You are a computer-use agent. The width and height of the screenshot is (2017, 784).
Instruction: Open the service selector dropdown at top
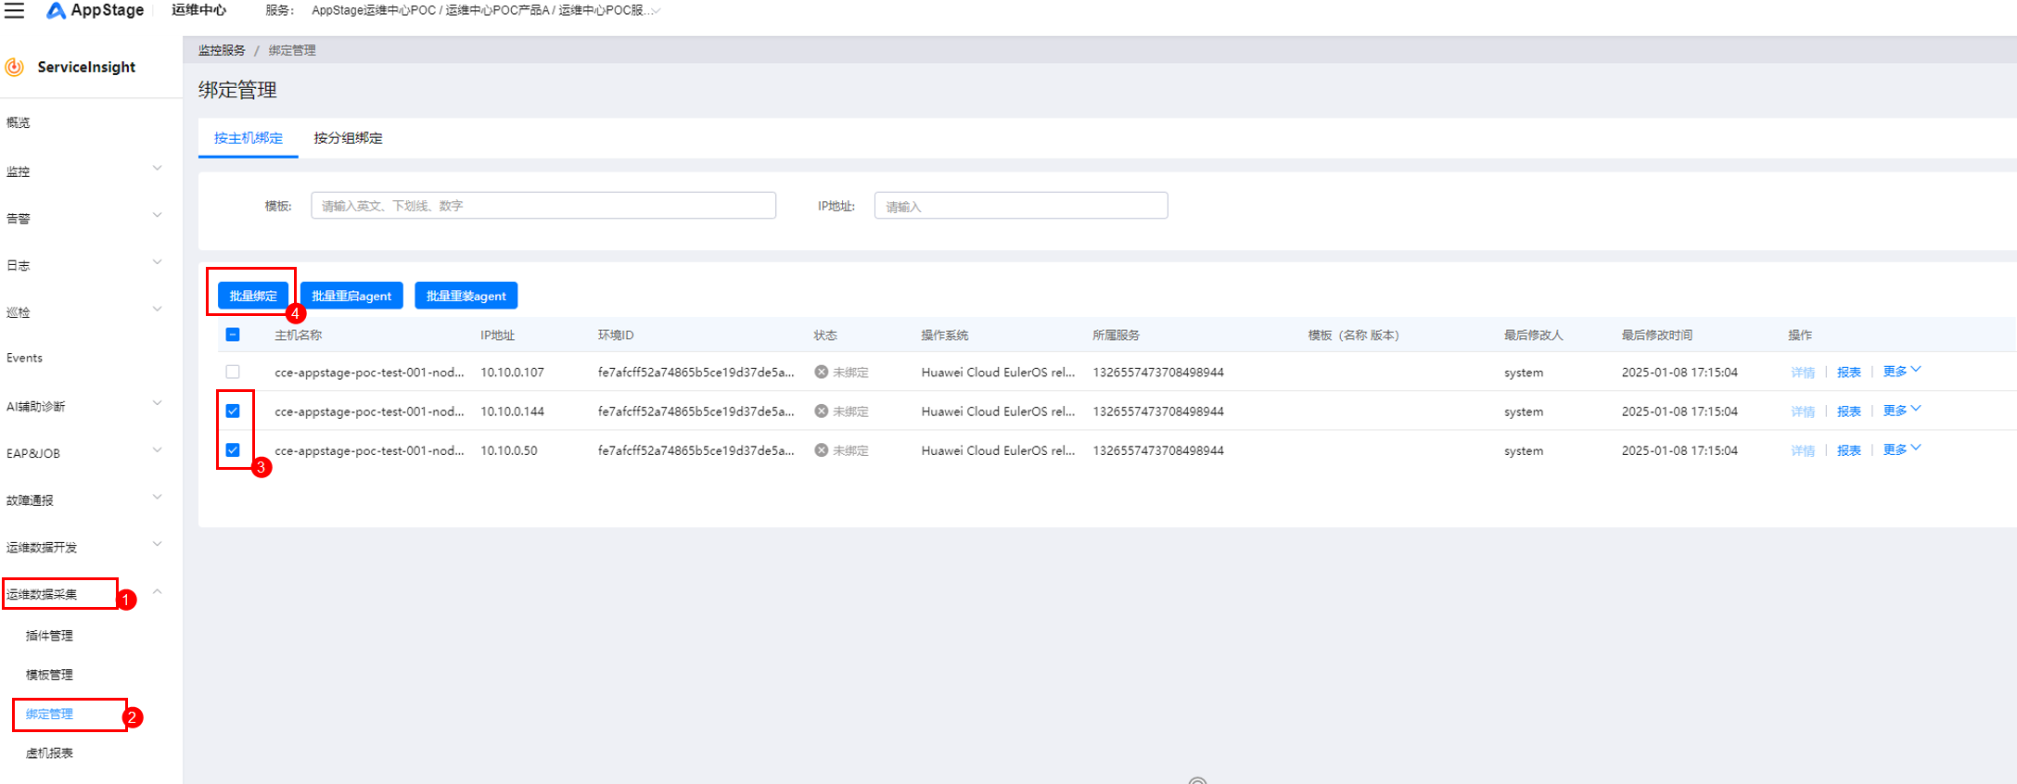point(656,11)
